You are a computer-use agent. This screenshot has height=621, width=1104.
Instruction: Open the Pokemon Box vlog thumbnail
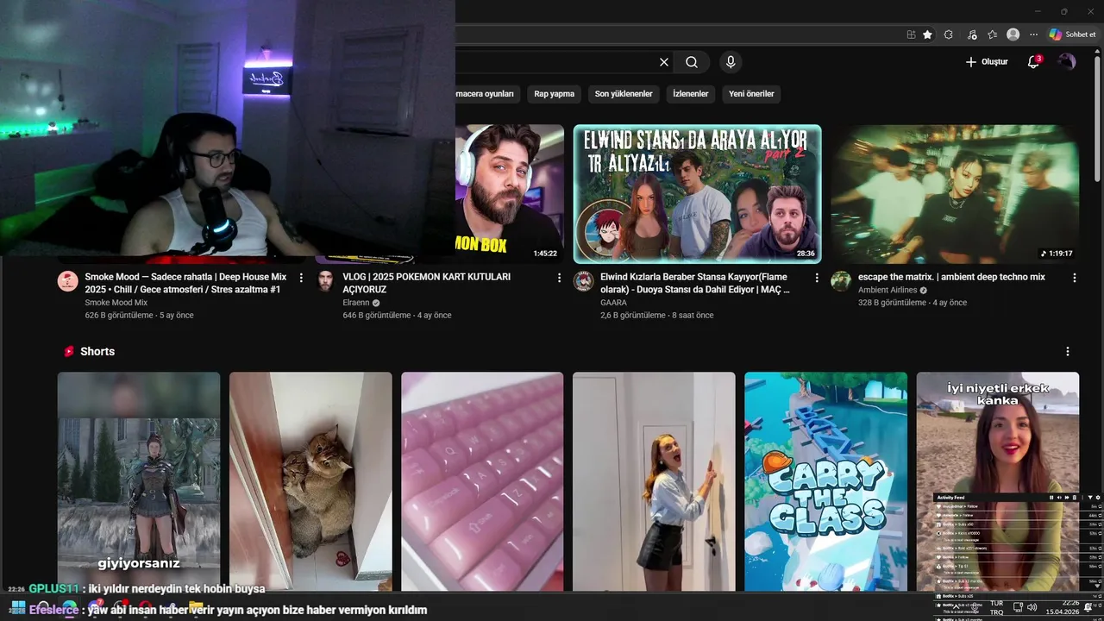pyautogui.click(x=510, y=194)
